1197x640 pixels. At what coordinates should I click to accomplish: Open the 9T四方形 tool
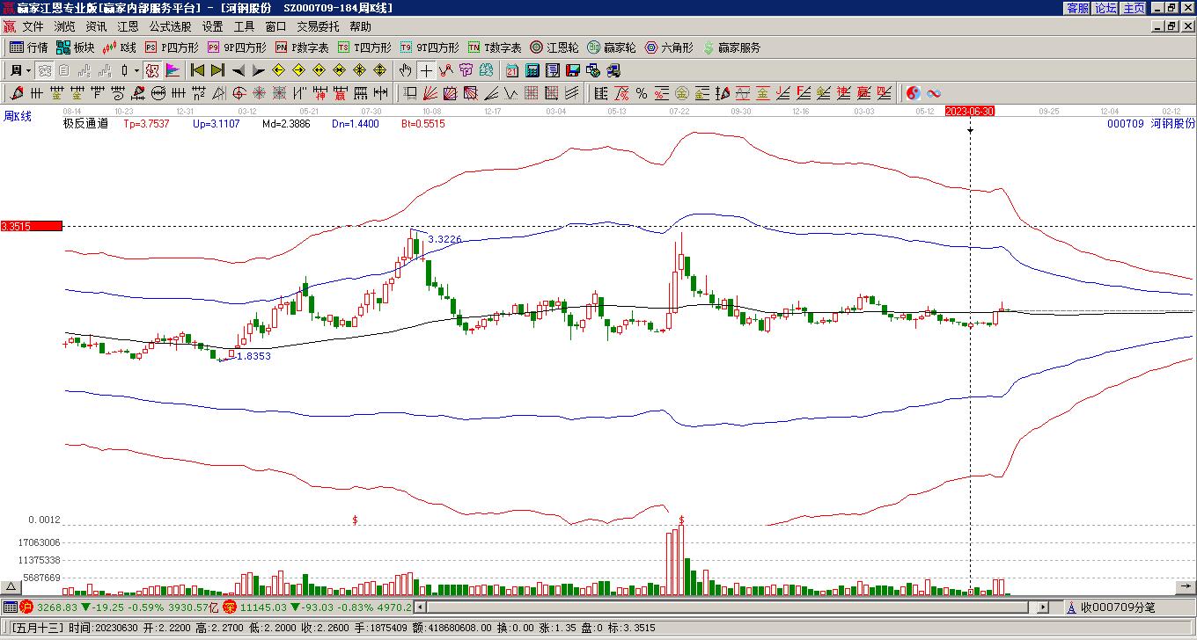coord(430,47)
